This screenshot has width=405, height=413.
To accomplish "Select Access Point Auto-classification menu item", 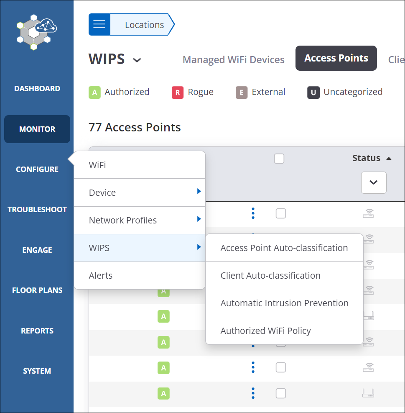I will coord(284,248).
